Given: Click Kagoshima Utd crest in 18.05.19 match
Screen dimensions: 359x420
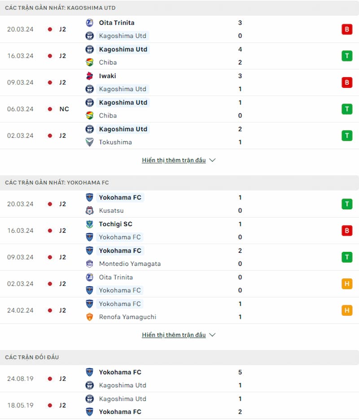Looking at the screenshot, I should [x=90, y=398].
